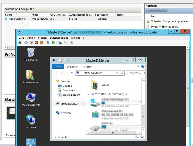Screen dimensions: 193x146
Task: Click the orange Save state icon
Action: click(42, 43)
